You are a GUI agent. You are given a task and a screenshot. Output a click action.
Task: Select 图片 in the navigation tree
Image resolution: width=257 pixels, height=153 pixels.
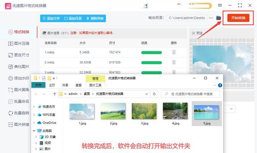click(x=47, y=149)
